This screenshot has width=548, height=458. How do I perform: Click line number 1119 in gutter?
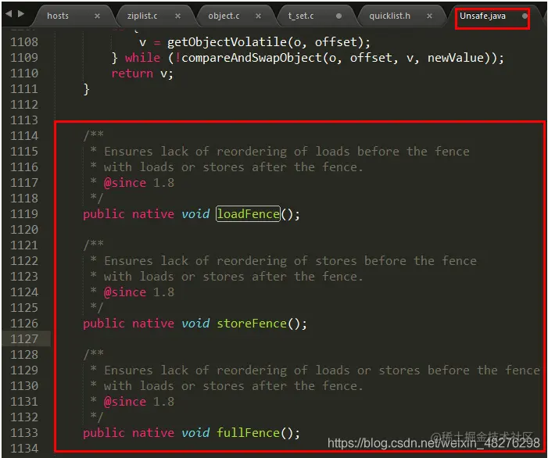point(23,214)
